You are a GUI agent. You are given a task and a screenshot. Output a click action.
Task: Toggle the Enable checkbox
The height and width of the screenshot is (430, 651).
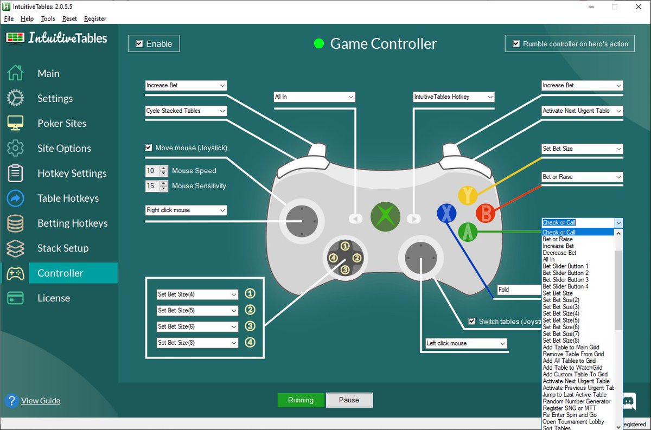[x=139, y=44]
